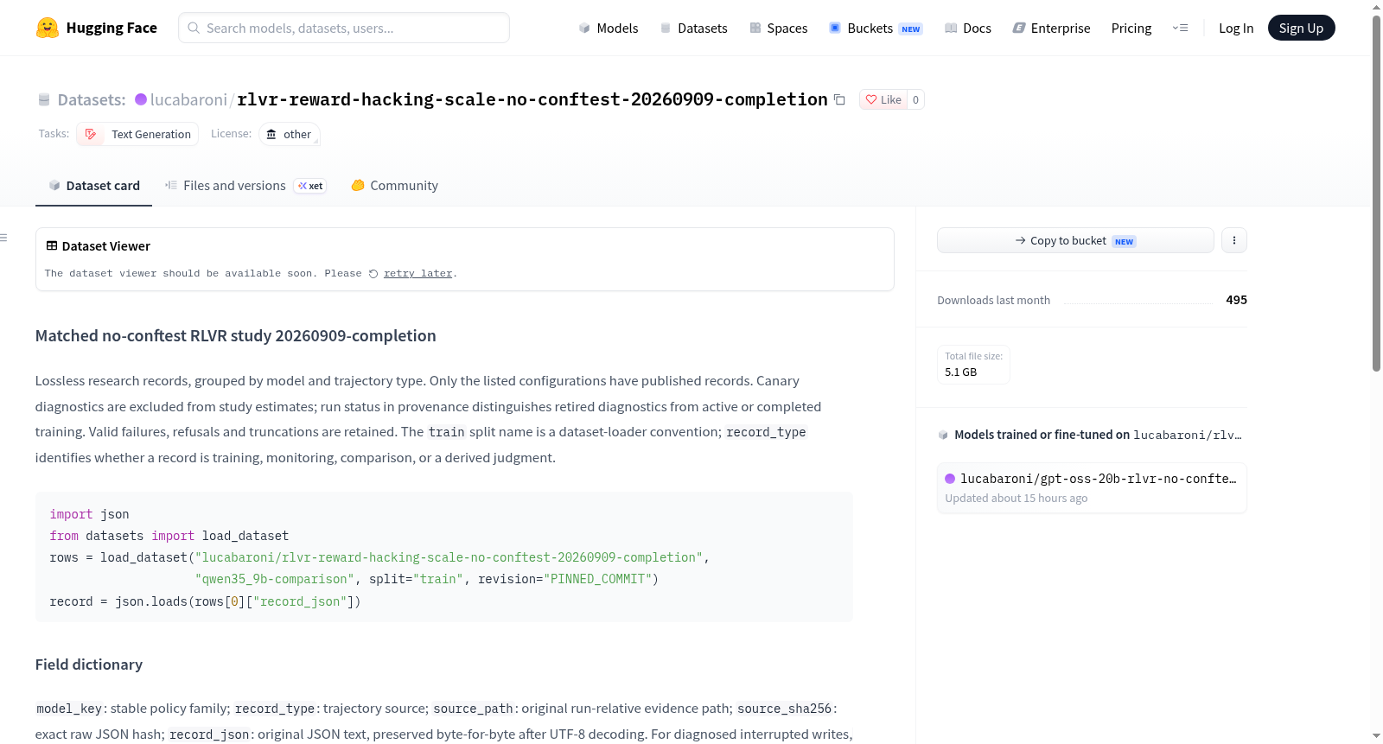The width and height of the screenshot is (1383, 744).
Task: Click lucabaroni purple avatar in title
Action: [x=141, y=99]
